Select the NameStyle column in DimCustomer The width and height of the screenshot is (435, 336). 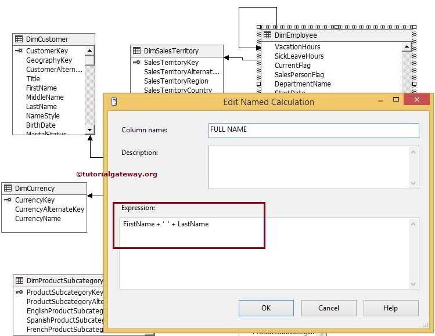click(43, 116)
